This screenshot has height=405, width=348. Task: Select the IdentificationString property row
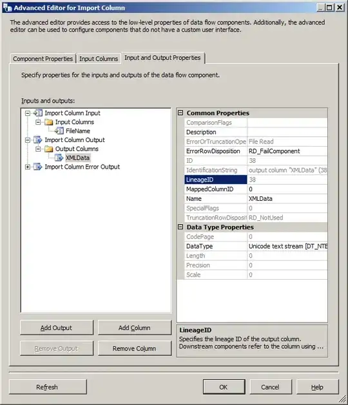point(256,170)
